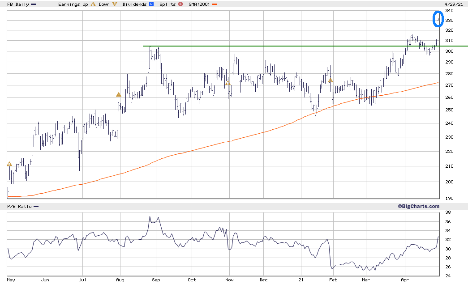Click the earnings marker near November
This screenshot has width=468, height=284.
(x=228, y=83)
